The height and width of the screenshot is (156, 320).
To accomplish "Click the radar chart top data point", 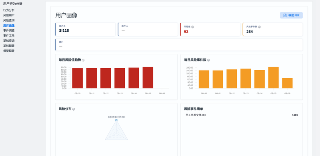I will pos(116,120).
